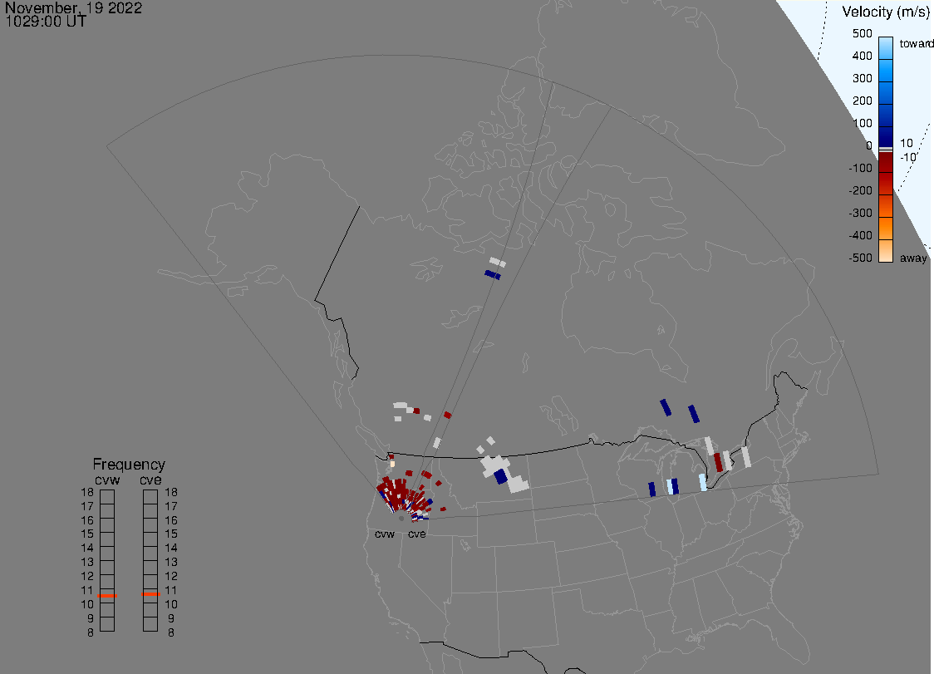Click the cve frequency marker near 11
Image resolution: width=934 pixels, height=674 pixels.
click(150, 594)
